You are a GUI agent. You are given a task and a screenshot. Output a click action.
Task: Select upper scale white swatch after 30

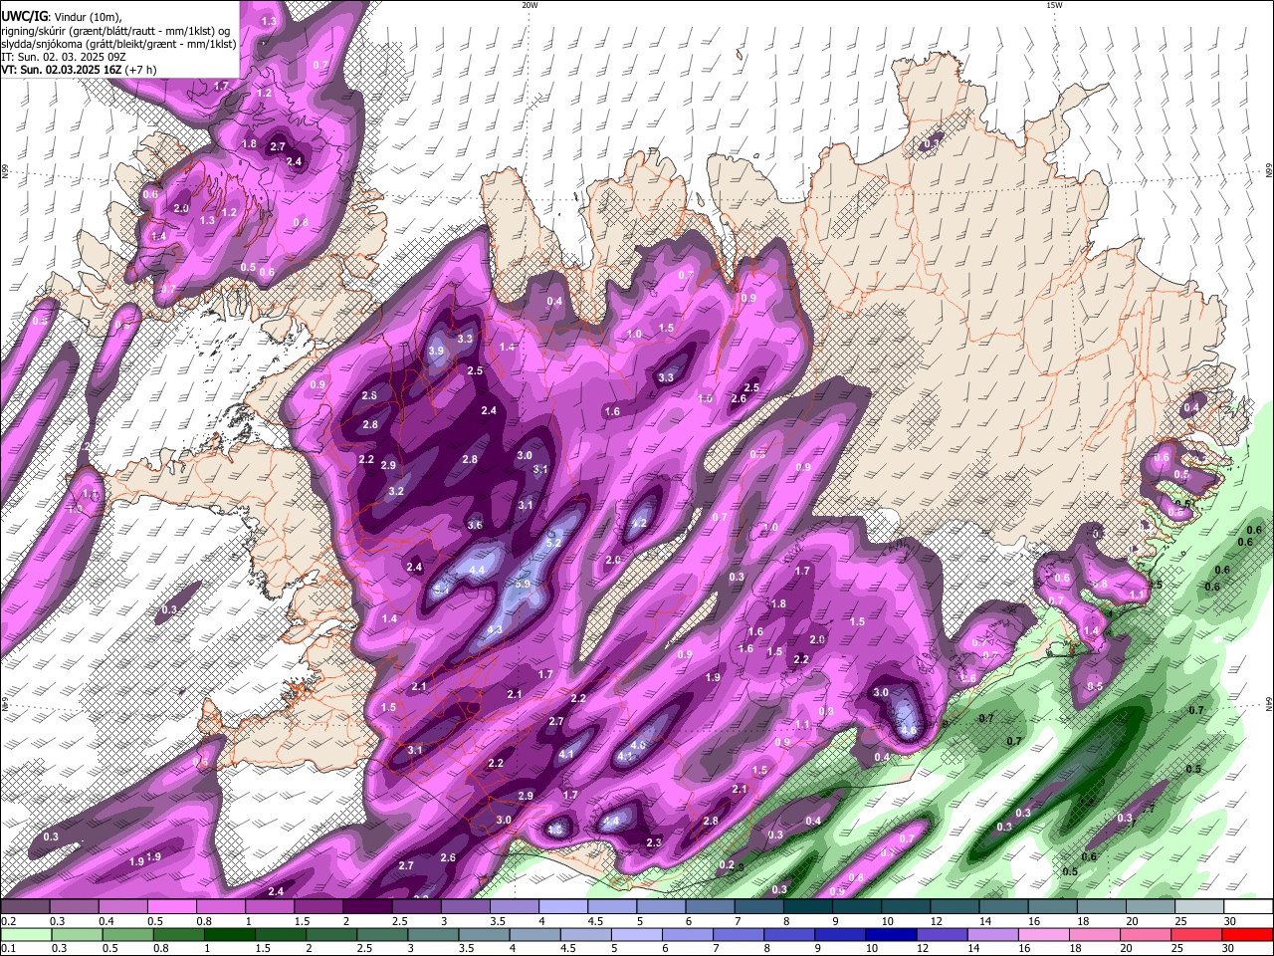[x=1249, y=906]
